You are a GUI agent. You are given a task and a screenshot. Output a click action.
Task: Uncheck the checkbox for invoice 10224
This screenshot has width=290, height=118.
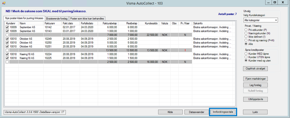point(7,54)
